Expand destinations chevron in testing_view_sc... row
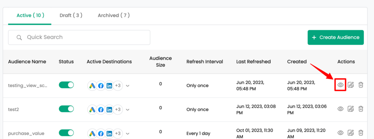The image size is (374, 139). coord(127,86)
